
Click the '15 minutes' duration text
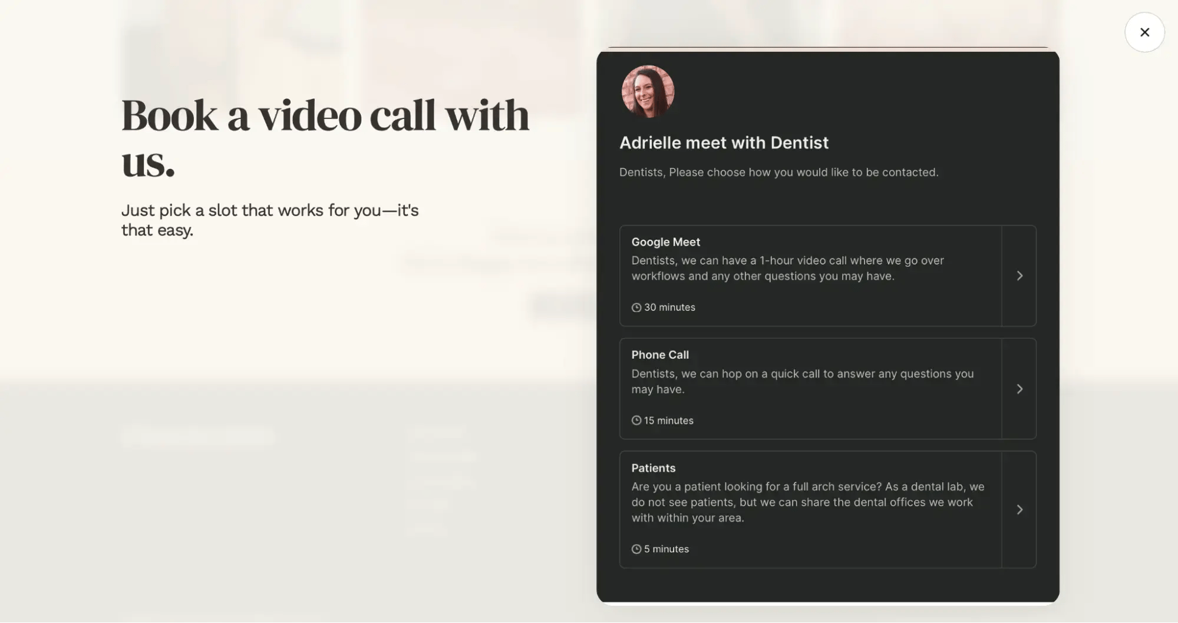point(668,420)
